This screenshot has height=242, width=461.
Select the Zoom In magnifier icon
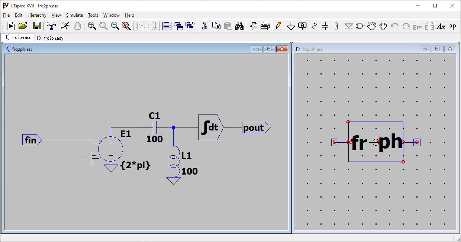click(x=92, y=26)
